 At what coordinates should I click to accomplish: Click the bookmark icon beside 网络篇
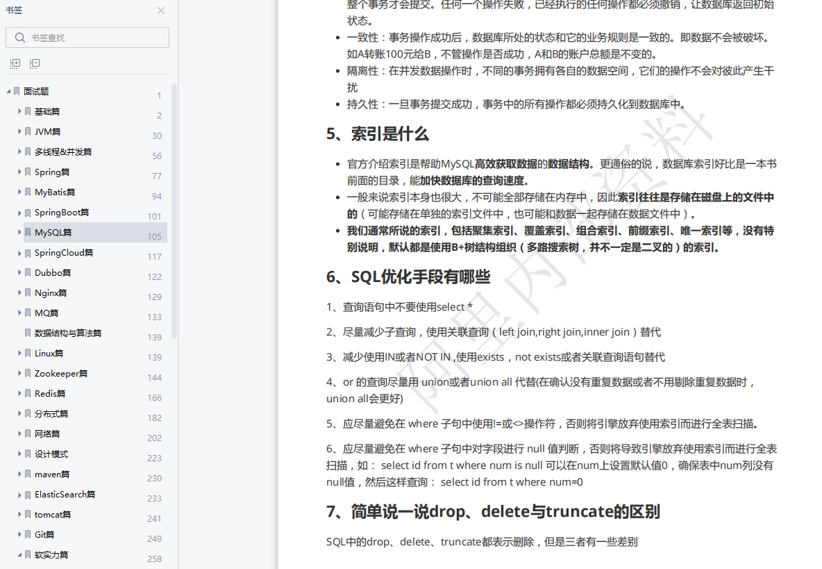click(28, 434)
